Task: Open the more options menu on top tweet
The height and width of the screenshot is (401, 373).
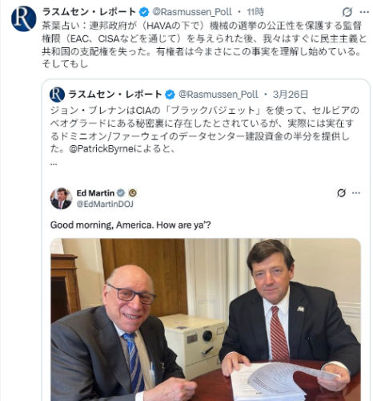Action: (x=364, y=12)
